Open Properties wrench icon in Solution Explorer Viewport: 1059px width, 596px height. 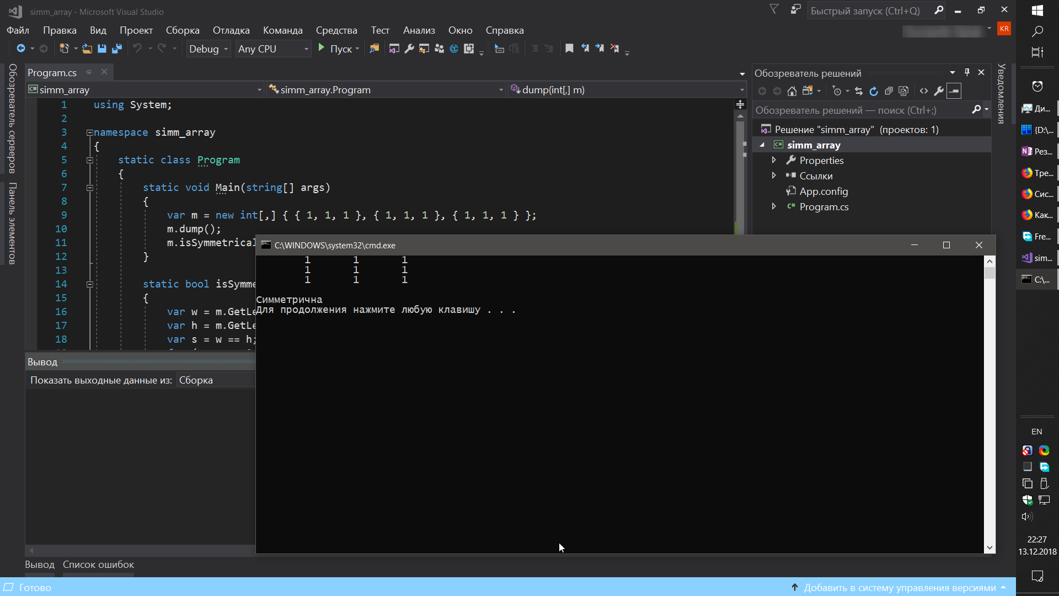click(x=939, y=91)
